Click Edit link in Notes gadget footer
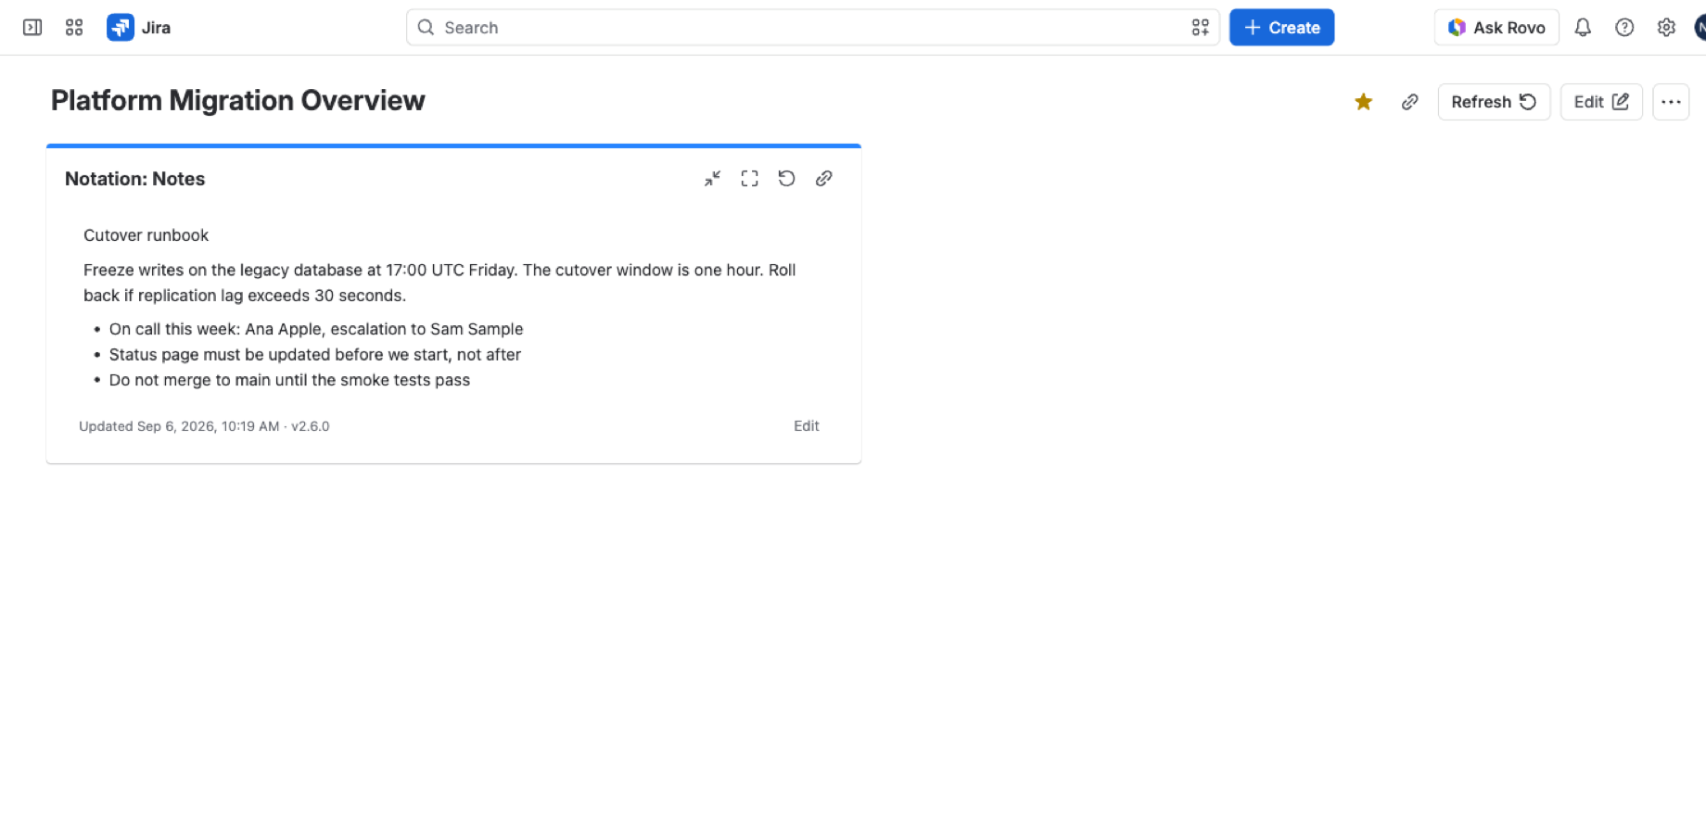This screenshot has width=1706, height=834. [806, 426]
